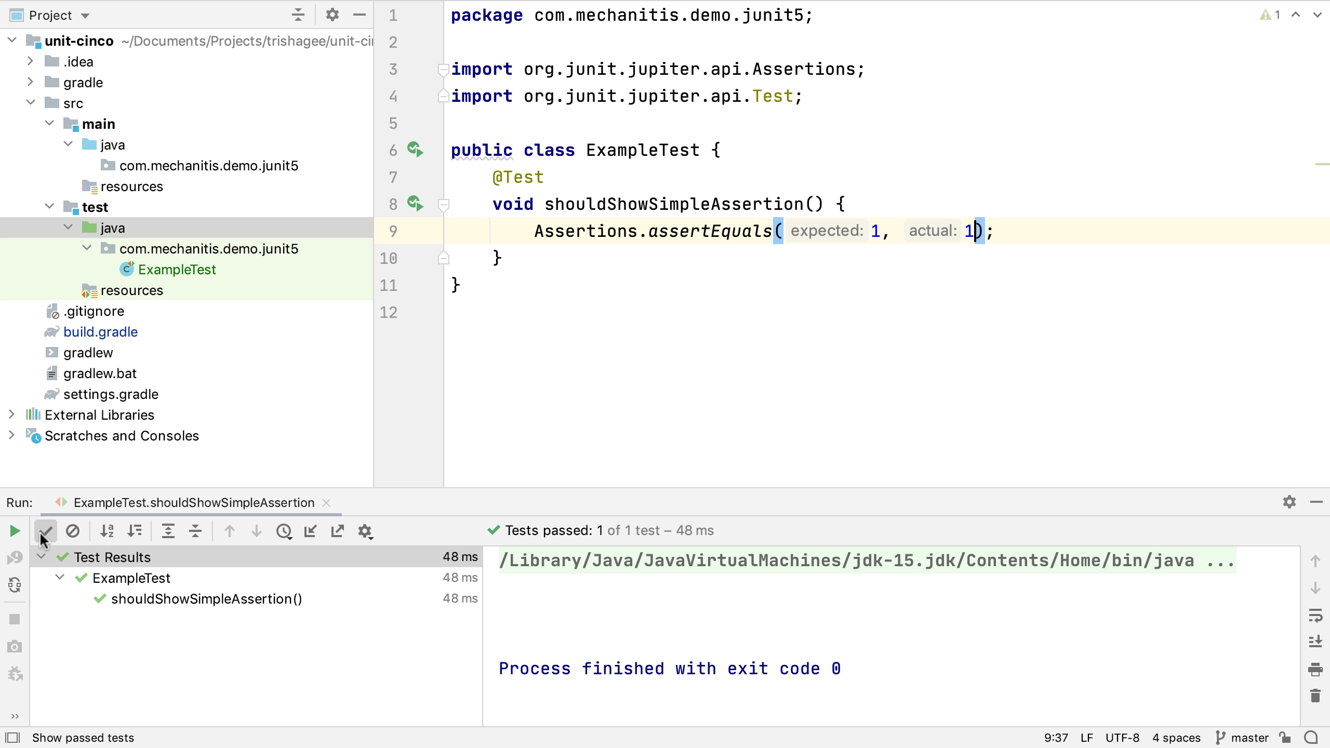Go to previous highlighted error arrow

tap(1296, 15)
